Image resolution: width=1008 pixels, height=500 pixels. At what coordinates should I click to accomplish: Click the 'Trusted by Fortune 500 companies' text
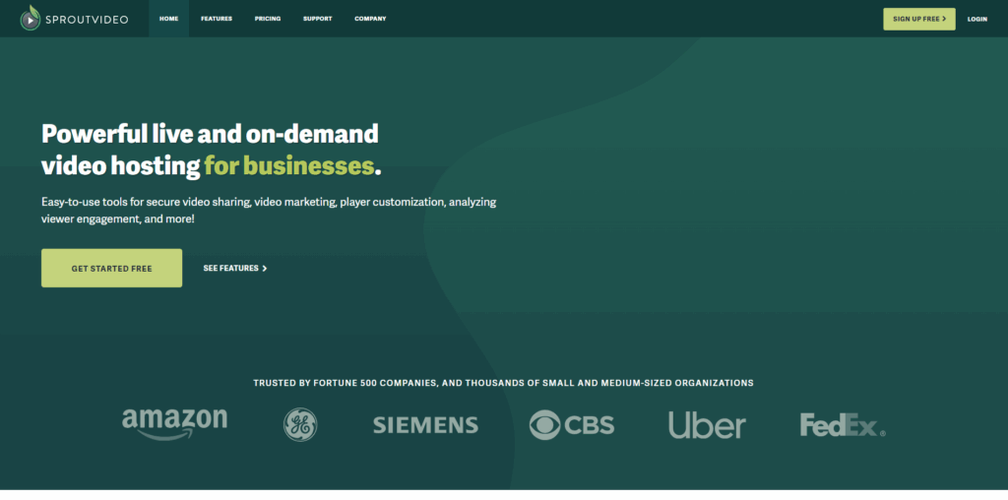pos(503,383)
